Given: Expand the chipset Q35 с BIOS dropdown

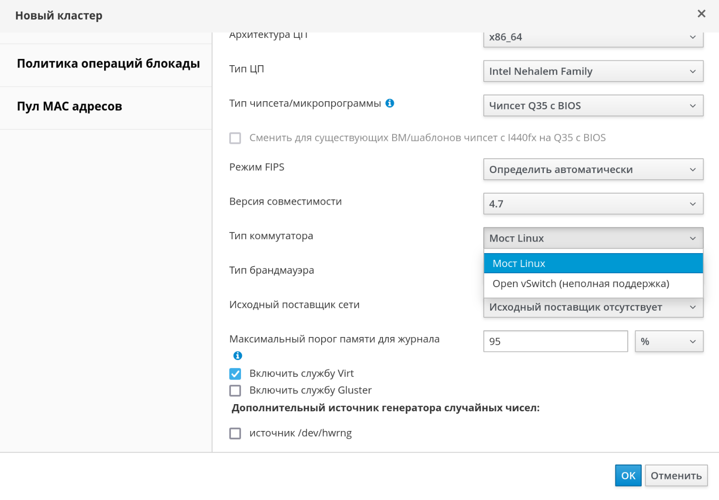Looking at the screenshot, I should [x=593, y=106].
